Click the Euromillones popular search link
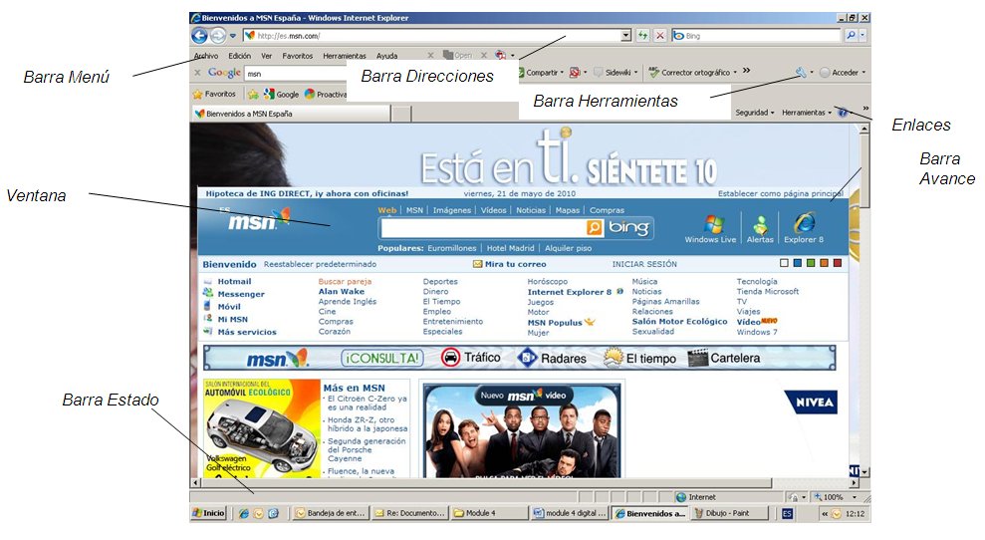Screen dimensions: 985x540 tap(452, 248)
